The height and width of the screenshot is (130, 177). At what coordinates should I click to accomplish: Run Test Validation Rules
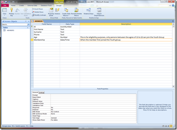click(x=26, y=12)
